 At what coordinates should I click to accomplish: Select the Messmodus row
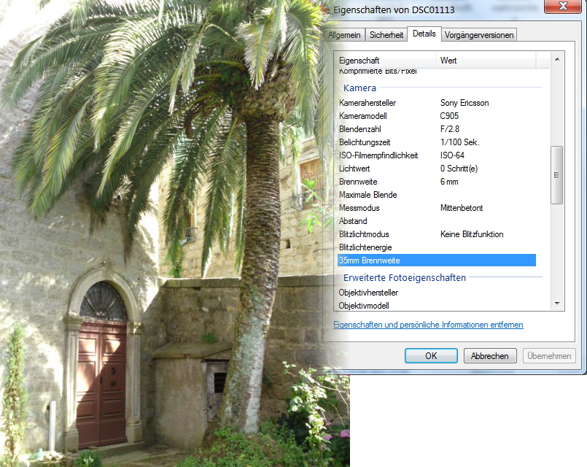(x=437, y=207)
